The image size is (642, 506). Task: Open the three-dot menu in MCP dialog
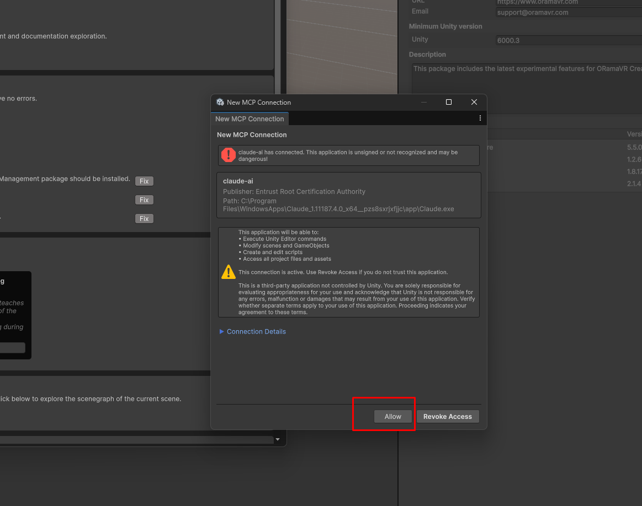[480, 118]
